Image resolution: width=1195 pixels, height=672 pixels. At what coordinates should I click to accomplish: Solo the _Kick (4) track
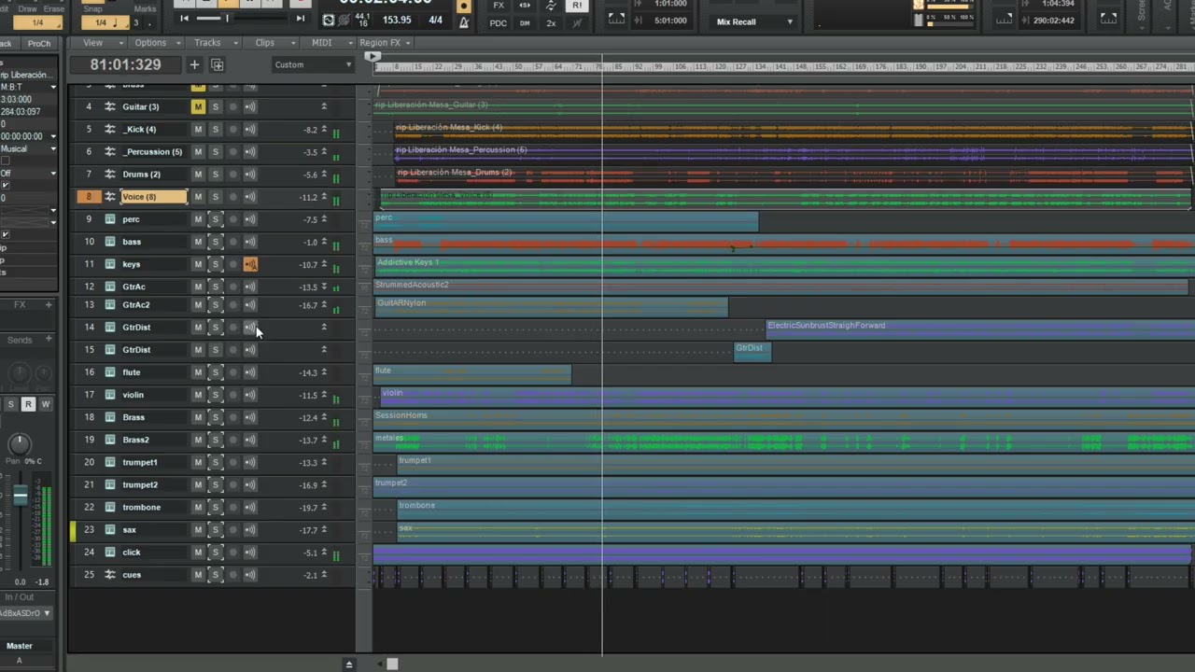215,129
